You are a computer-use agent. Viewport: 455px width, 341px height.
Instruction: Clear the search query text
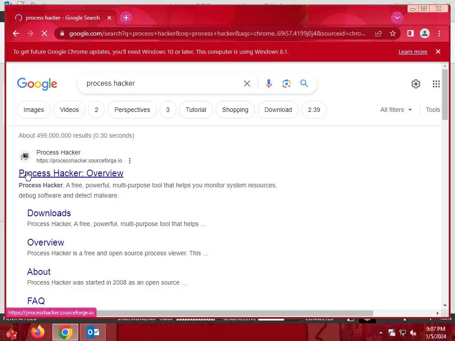point(247,83)
